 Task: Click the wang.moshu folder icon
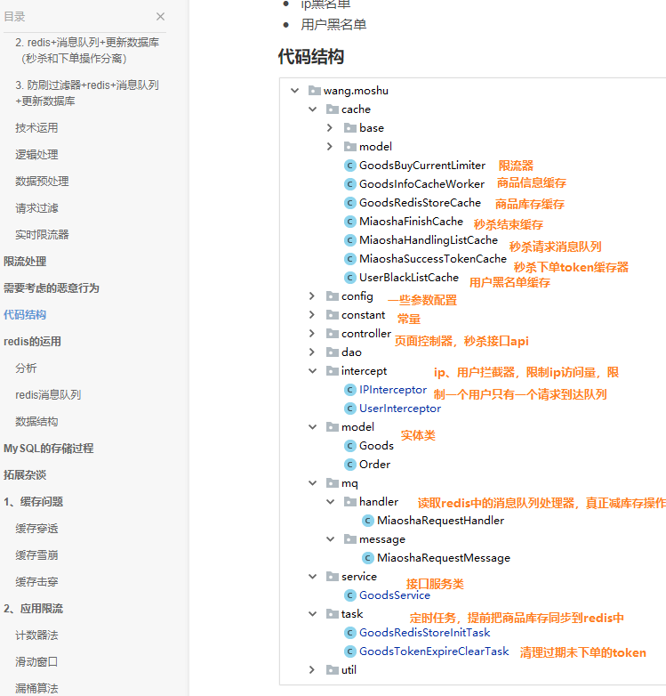[x=315, y=91]
